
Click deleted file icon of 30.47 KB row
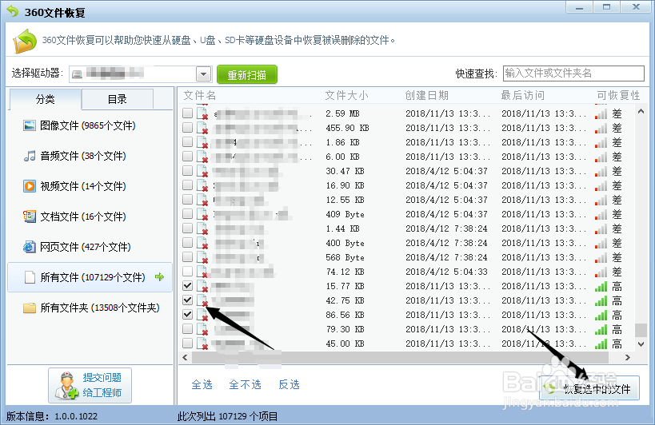pos(202,171)
